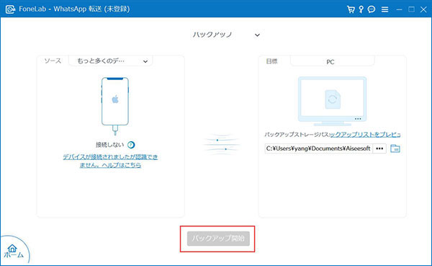Click the backup path input field
The height and width of the screenshot is (266, 432).
(x=318, y=148)
